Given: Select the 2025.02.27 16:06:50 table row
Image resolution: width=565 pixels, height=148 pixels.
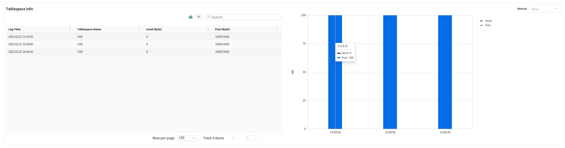Looking at the screenshot, I should [x=144, y=52].
